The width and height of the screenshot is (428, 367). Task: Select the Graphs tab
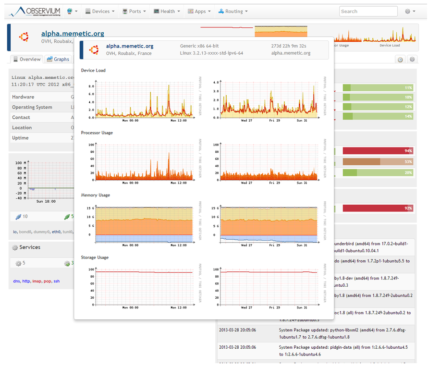pyautogui.click(x=58, y=59)
